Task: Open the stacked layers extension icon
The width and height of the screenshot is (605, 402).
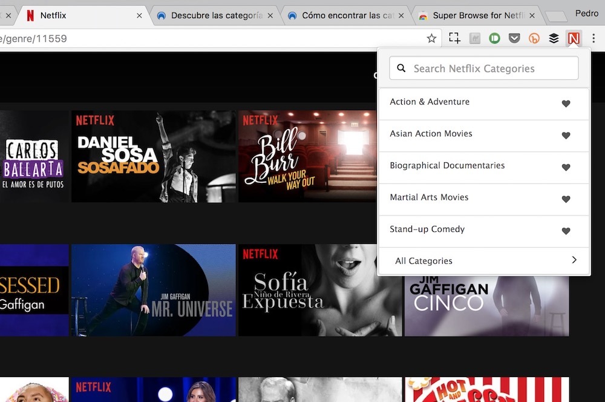Action: click(554, 38)
